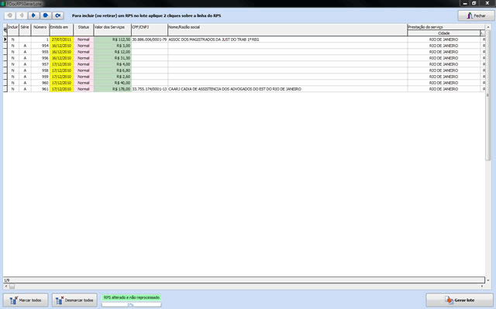
Task: Toggle Incluir cell for RPS number 961
Action: point(13,89)
